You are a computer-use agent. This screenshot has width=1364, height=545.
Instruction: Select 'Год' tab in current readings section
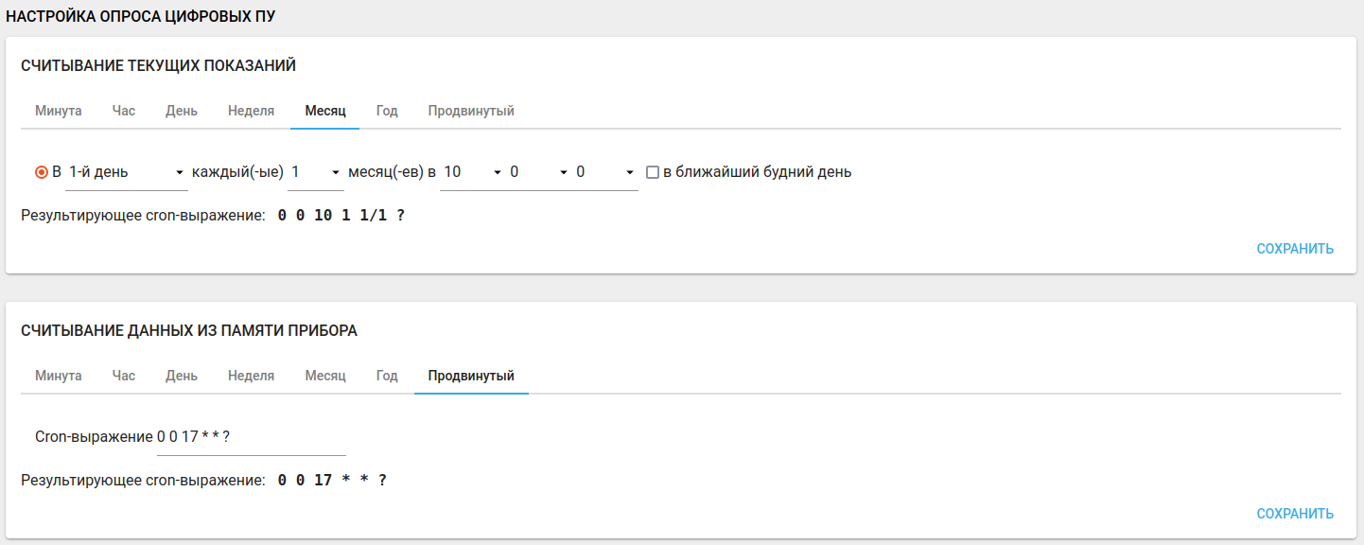point(387,111)
